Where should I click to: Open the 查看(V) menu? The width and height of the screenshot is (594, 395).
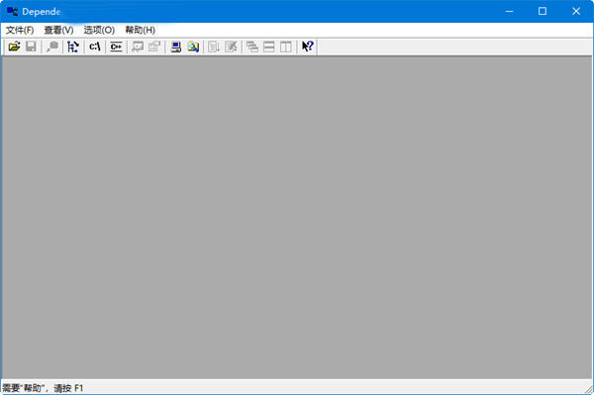click(58, 30)
